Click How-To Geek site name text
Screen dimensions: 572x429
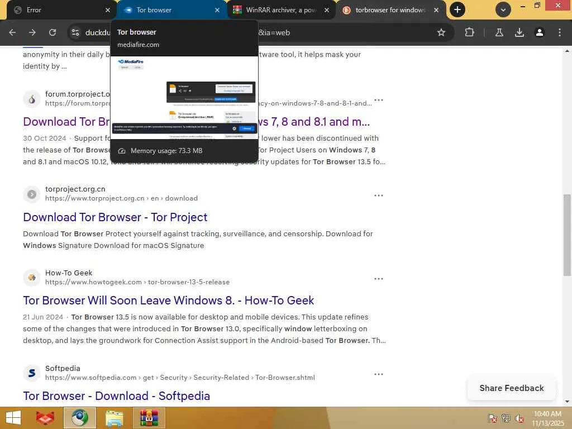pyautogui.click(x=69, y=273)
